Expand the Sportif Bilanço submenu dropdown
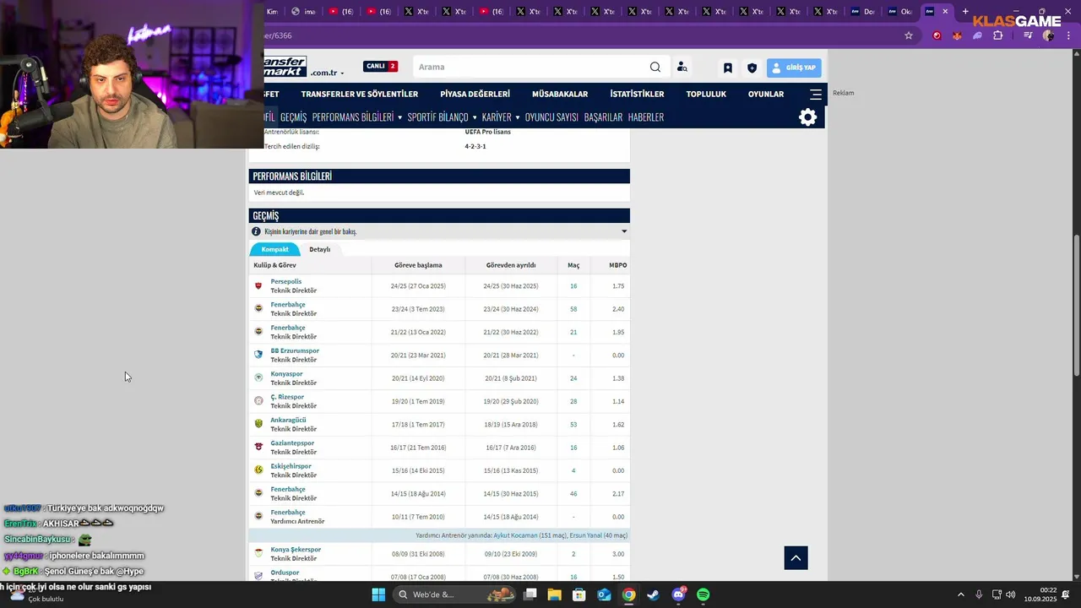The height and width of the screenshot is (608, 1081). pyautogui.click(x=475, y=118)
